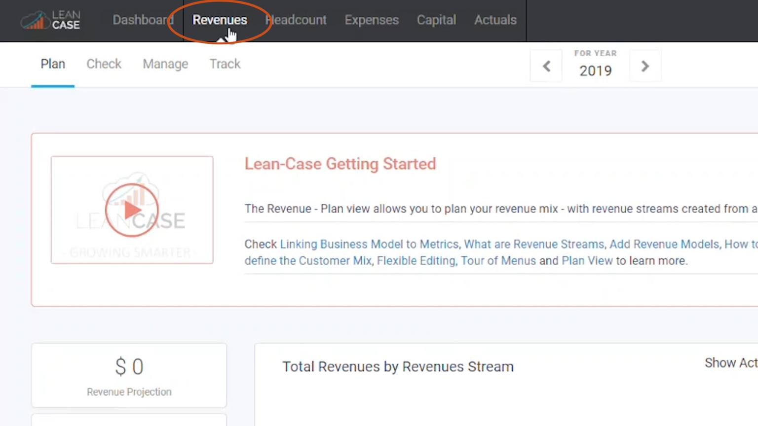Image resolution: width=758 pixels, height=426 pixels.
Task: Open the Manage tab
Action: (x=165, y=64)
